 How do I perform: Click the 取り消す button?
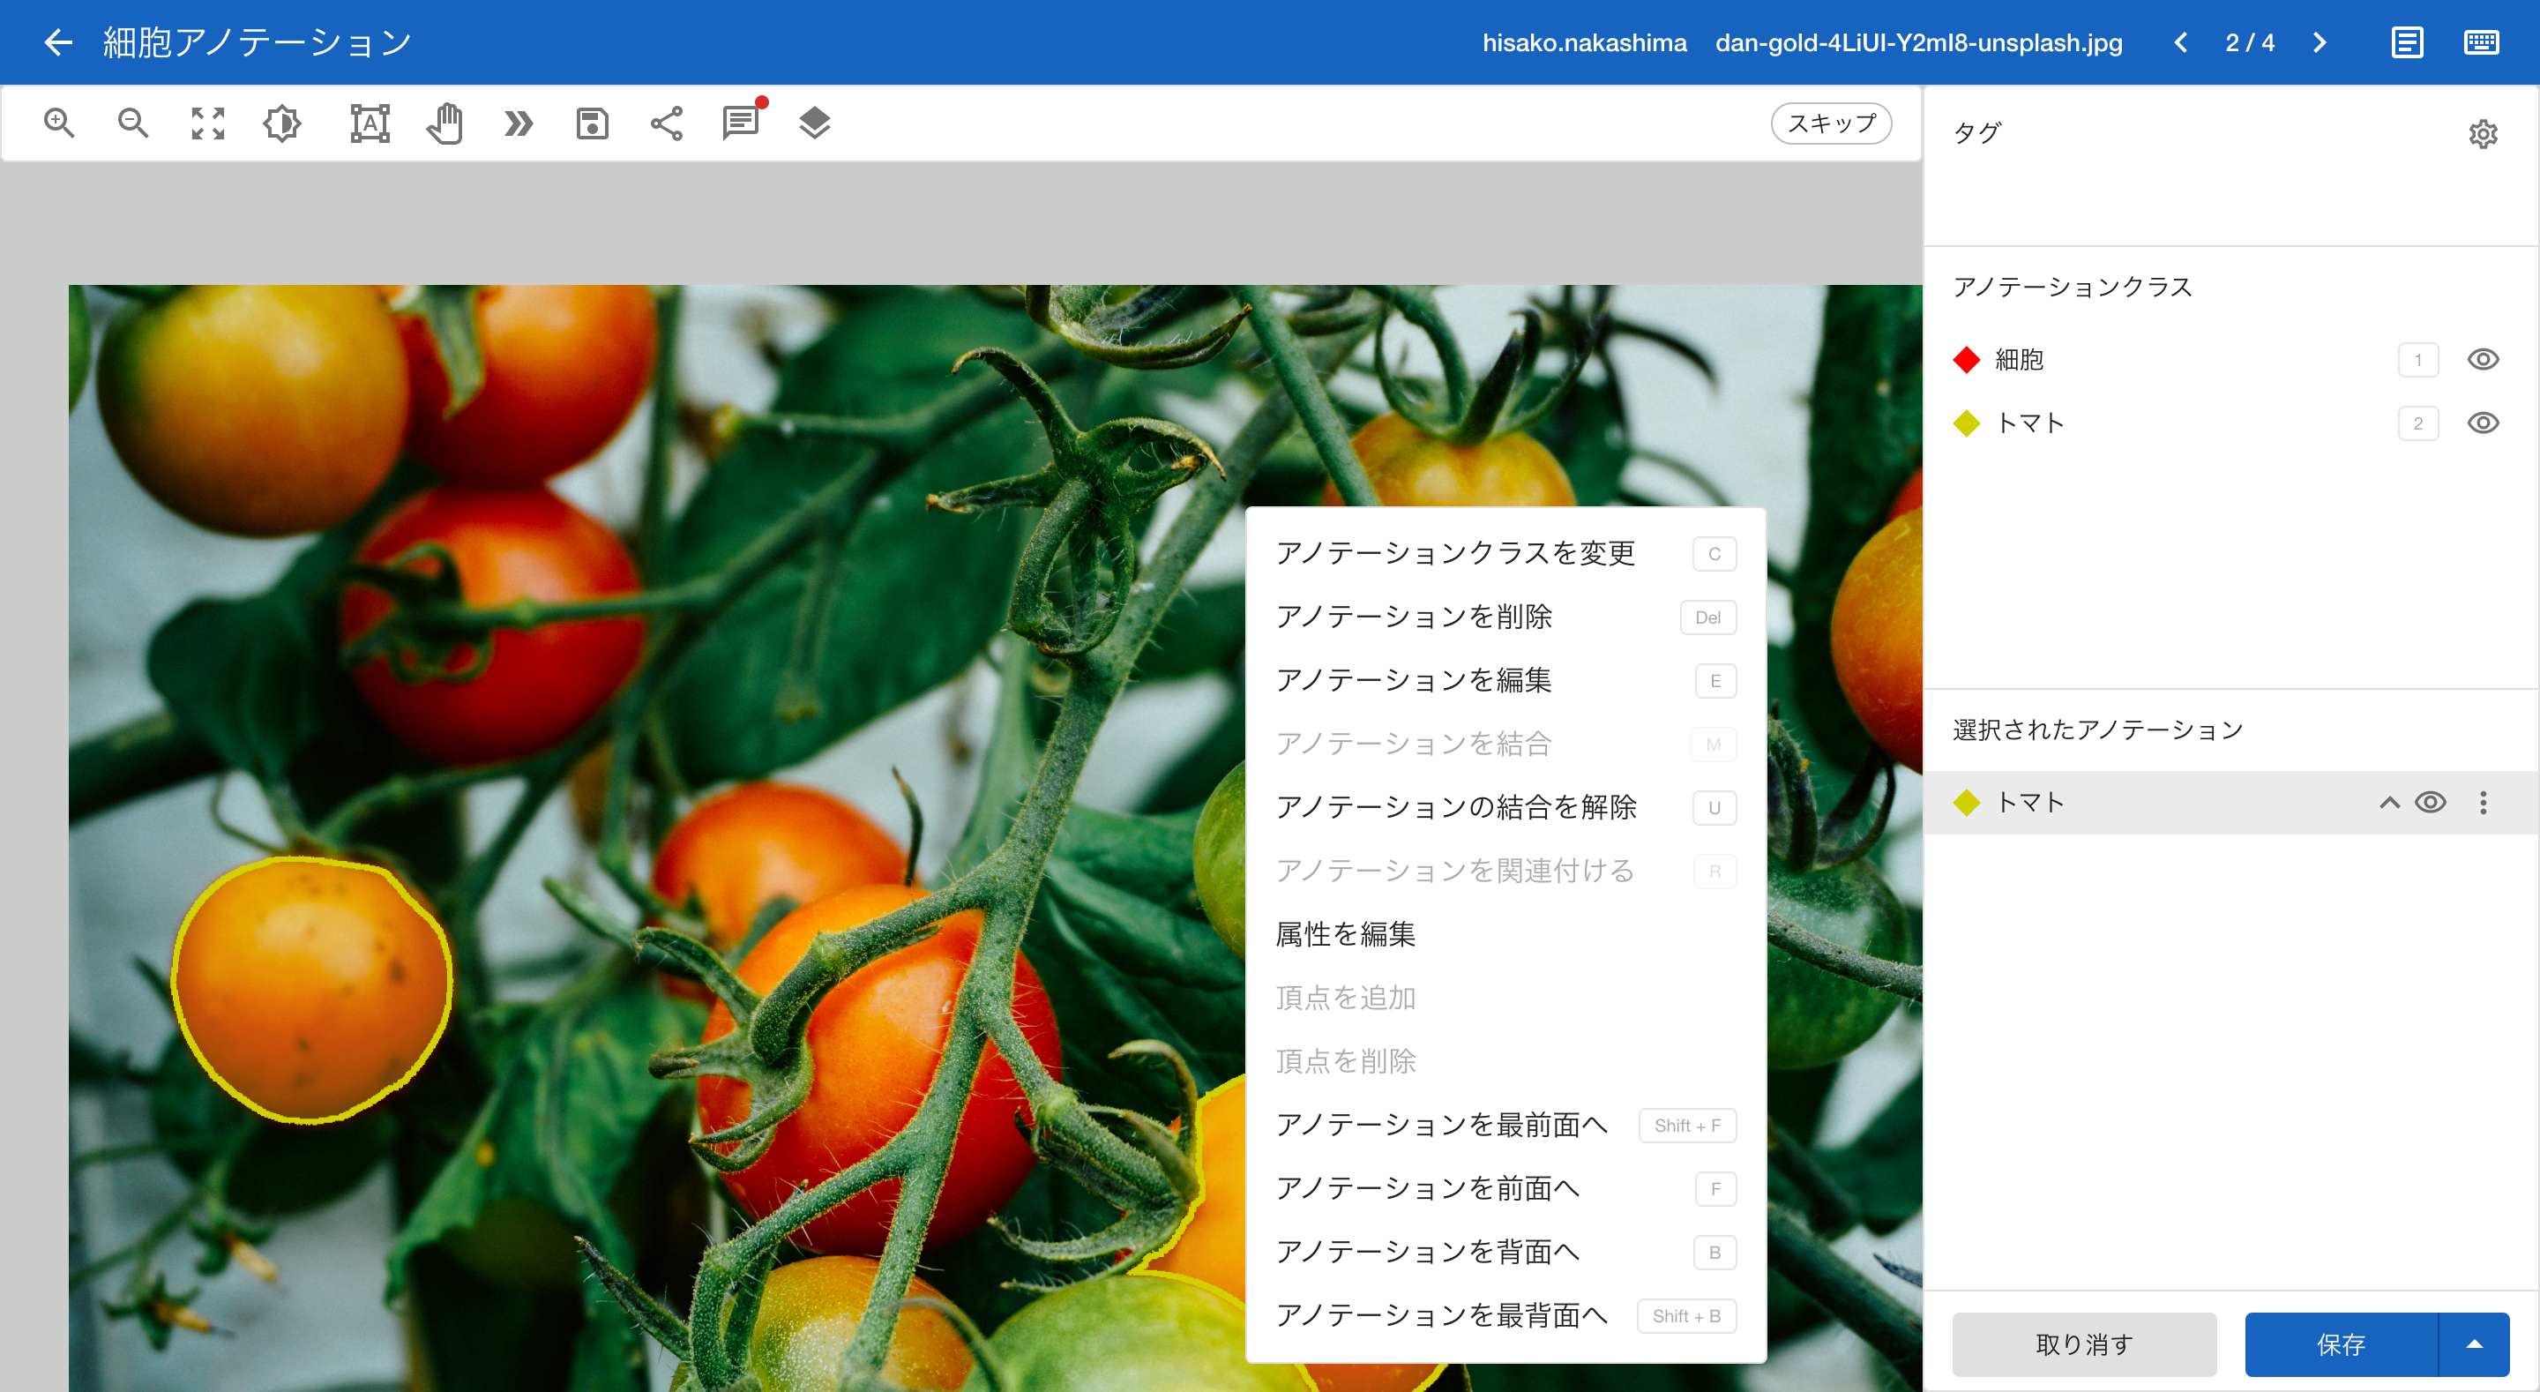pyautogui.click(x=2083, y=1343)
